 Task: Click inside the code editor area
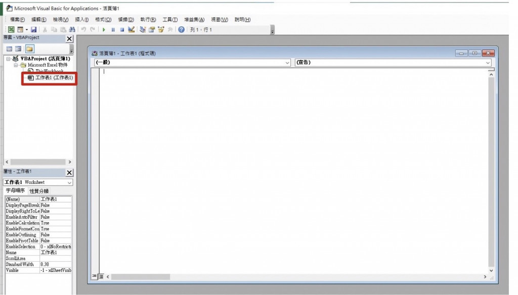[293, 170]
